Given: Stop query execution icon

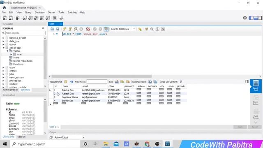Looking at the screenshot, I should [81, 29].
